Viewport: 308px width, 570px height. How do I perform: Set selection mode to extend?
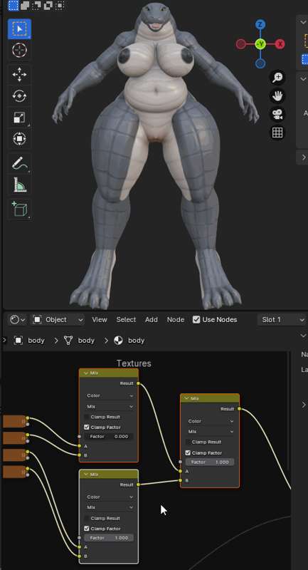click(25, 5)
